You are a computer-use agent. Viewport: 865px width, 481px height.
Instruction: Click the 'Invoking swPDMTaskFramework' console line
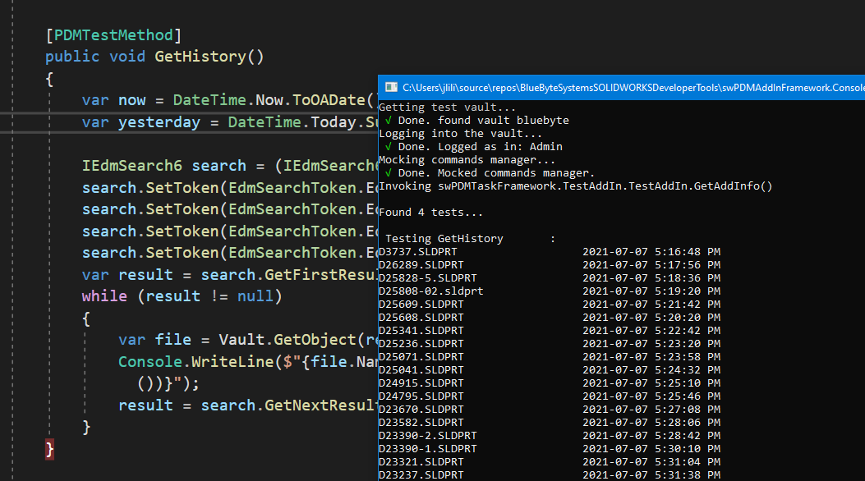coord(575,186)
